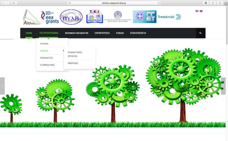The height and width of the screenshot is (141, 228).
Task: Click the TEI Θεσσαλίας logo
Action: [95, 16]
